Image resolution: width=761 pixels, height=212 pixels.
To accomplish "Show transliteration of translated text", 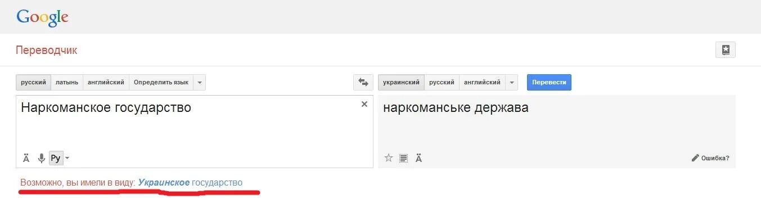I will 418,158.
